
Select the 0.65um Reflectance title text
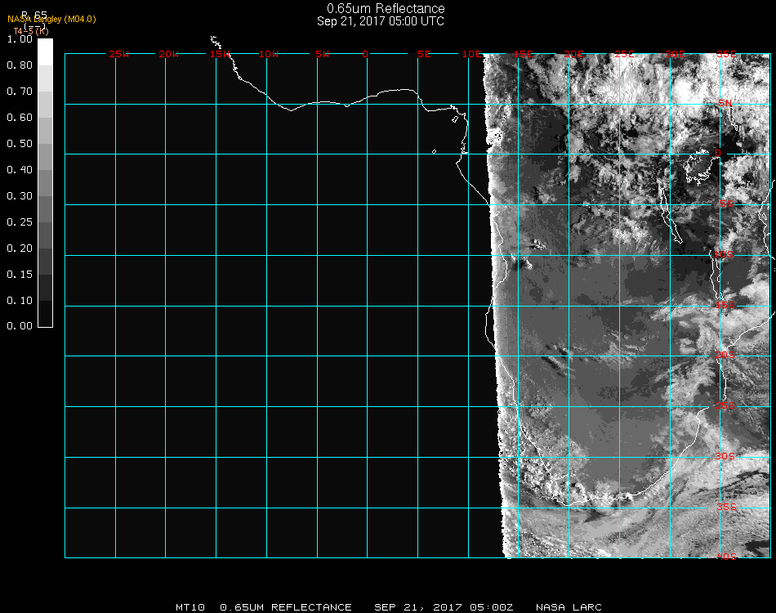tap(386, 9)
